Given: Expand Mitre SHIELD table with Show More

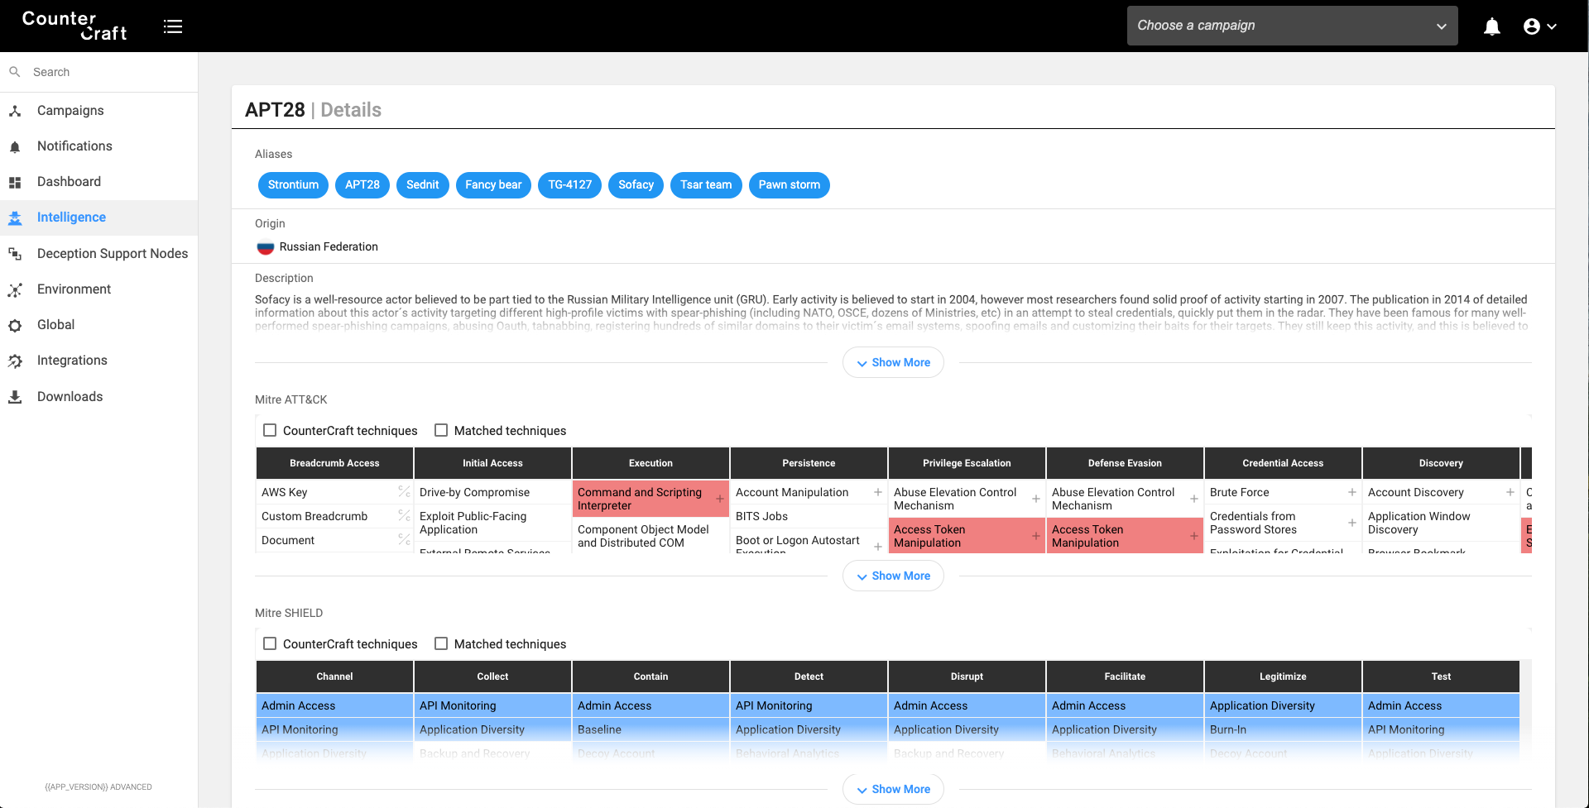Looking at the screenshot, I should pos(893,789).
